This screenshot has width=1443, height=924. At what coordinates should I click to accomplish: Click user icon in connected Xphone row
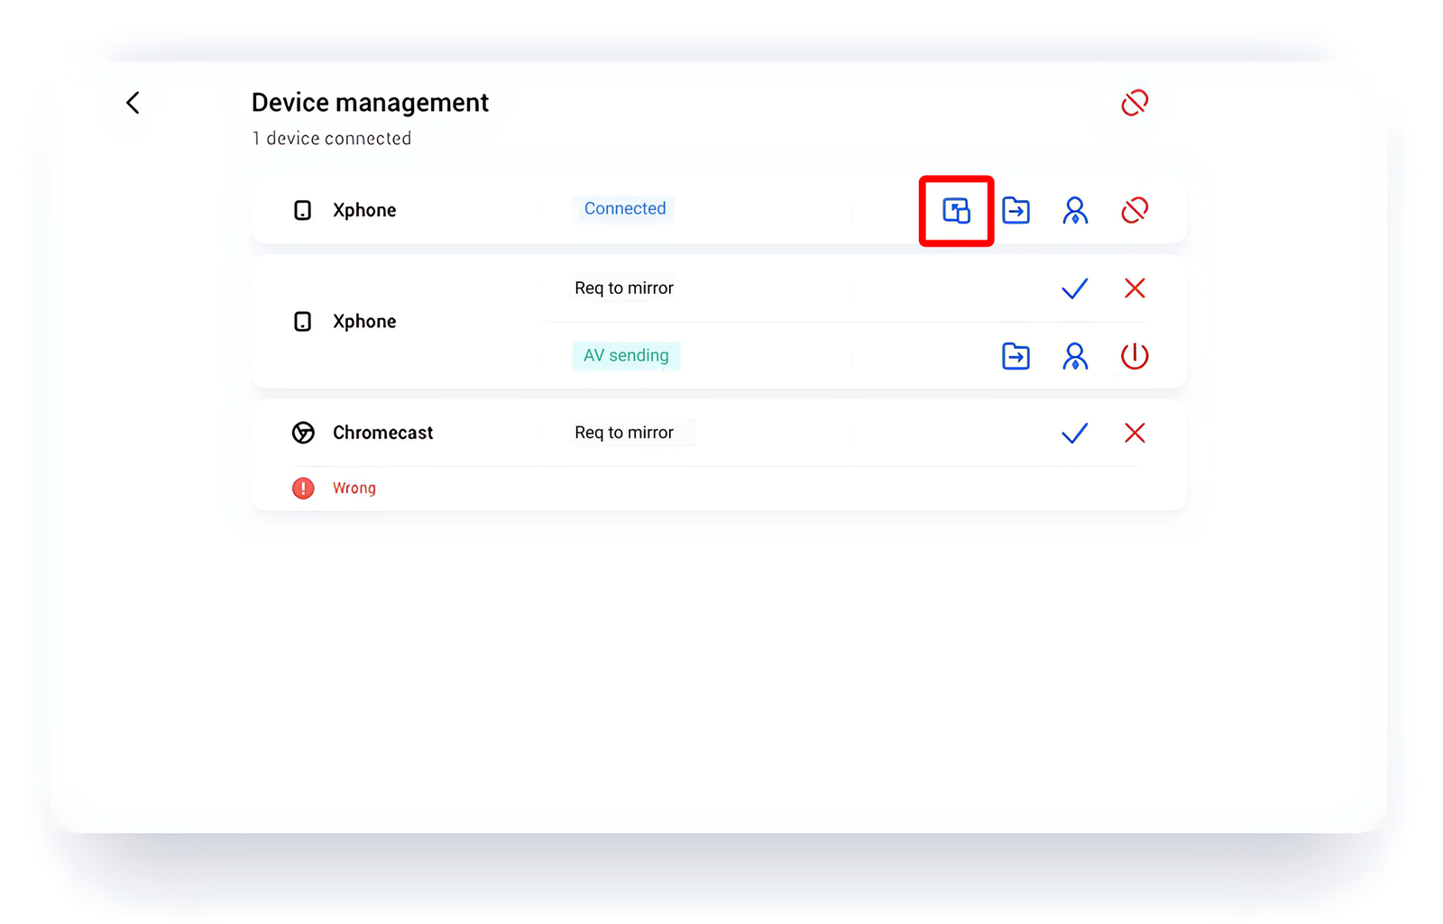(x=1074, y=211)
